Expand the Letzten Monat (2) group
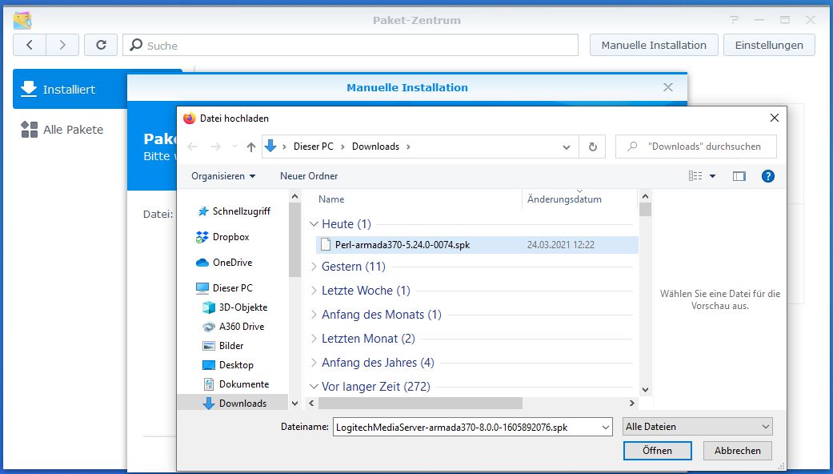The height and width of the screenshot is (474, 833). 314,339
